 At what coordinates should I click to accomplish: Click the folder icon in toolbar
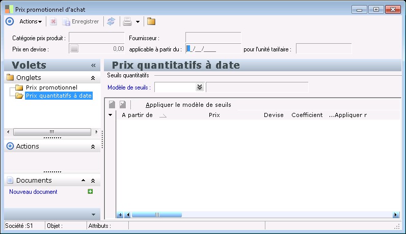pos(151,21)
